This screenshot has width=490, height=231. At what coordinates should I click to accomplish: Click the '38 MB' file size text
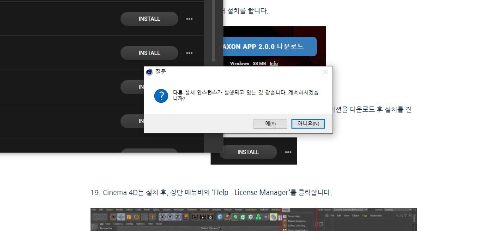(x=260, y=63)
